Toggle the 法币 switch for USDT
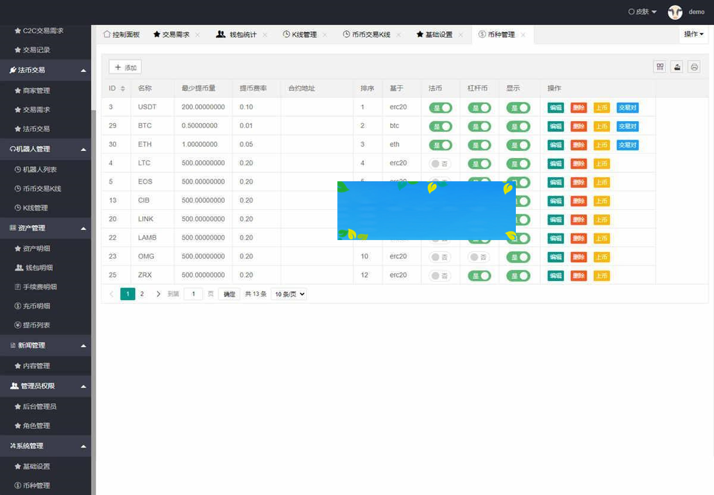This screenshot has height=495, width=714. pos(440,108)
